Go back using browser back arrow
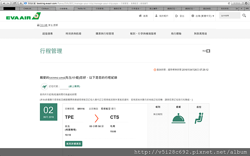 (x=4, y=3)
